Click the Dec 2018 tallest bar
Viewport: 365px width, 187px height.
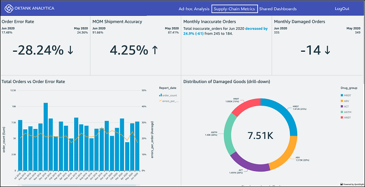coord(46,137)
